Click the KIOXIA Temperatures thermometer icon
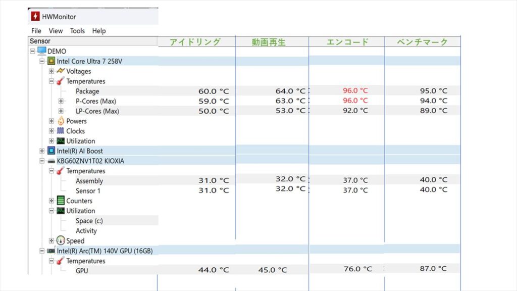Screen dimensions: 517x291 [61, 171]
